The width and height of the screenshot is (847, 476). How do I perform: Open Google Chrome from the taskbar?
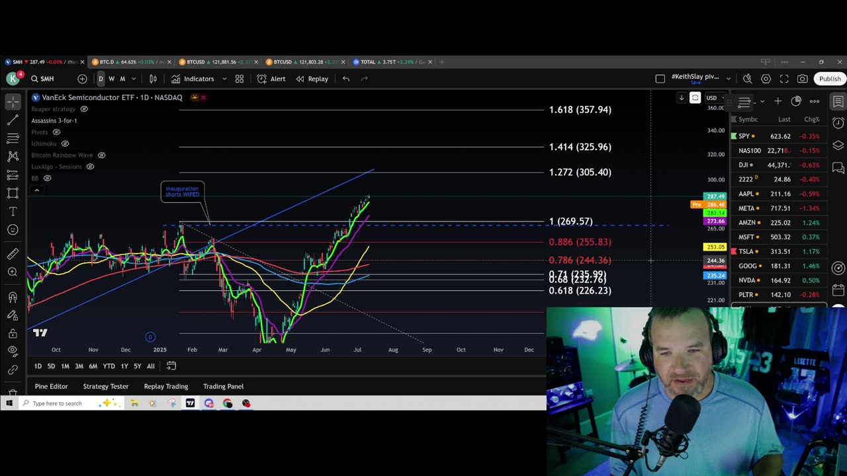point(228,403)
